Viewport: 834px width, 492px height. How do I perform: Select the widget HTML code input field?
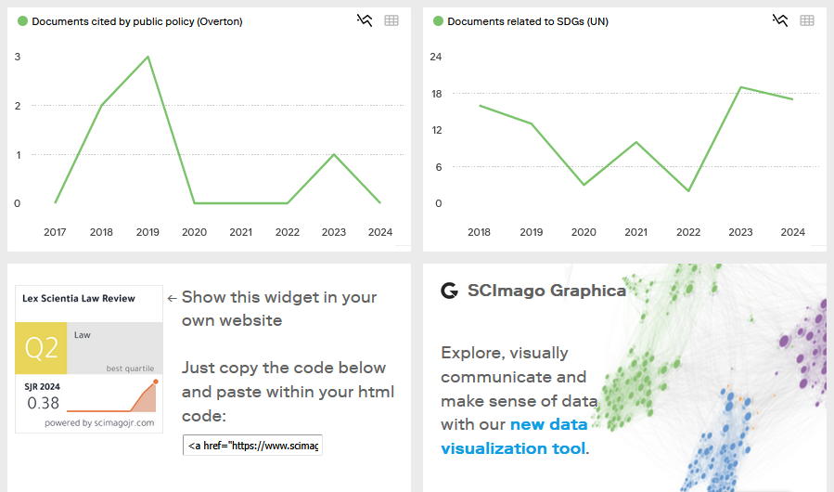[x=252, y=446]
